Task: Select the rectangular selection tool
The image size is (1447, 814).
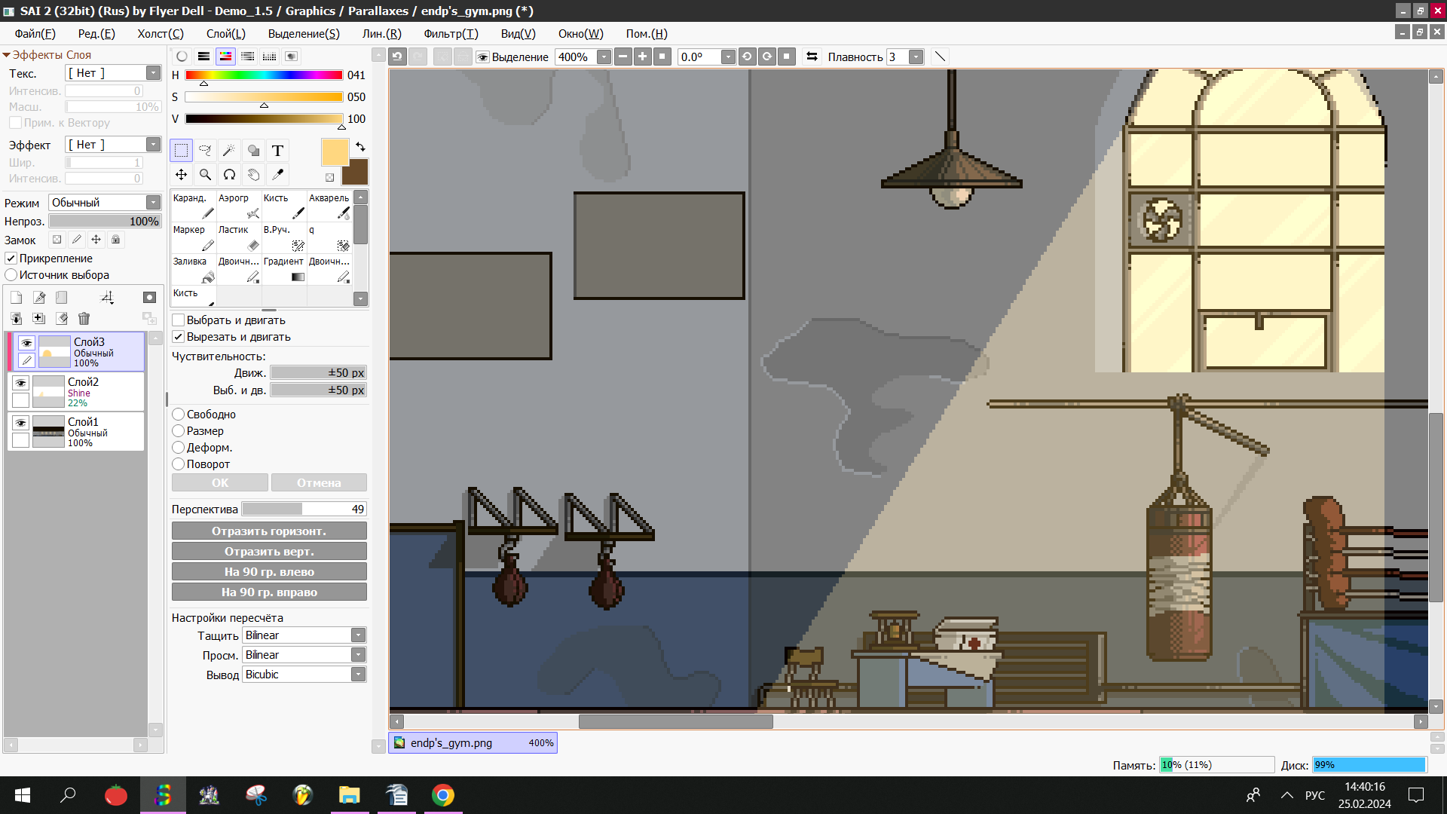Action: [181, 151]
